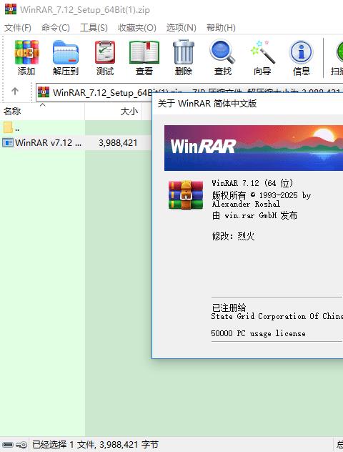Click the key icon in the status bar

pos(21,445)
